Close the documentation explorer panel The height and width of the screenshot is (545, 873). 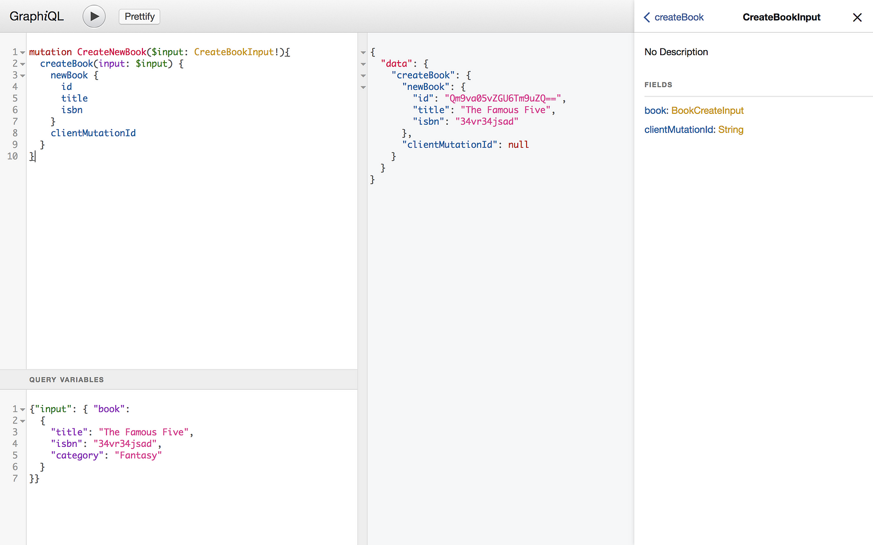point(857,17)
